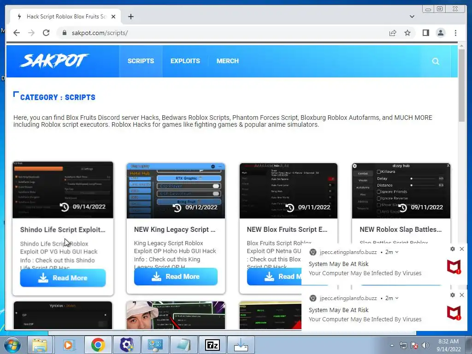
Task: Open the Windows Start menu
Action: [12, 345]
